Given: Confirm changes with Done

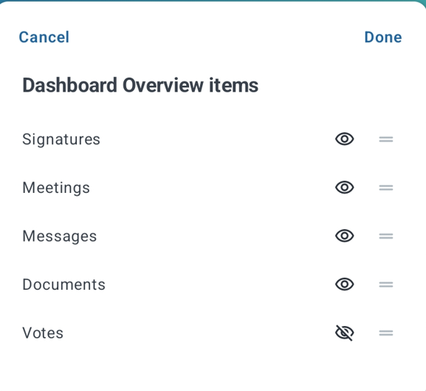Looking at the screenshot, I should pos(383,37).
